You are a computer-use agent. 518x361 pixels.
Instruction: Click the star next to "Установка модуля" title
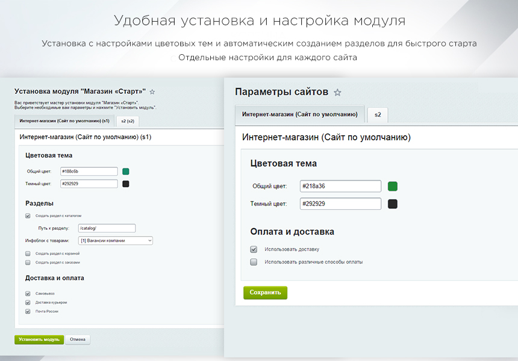pos(152,92)
